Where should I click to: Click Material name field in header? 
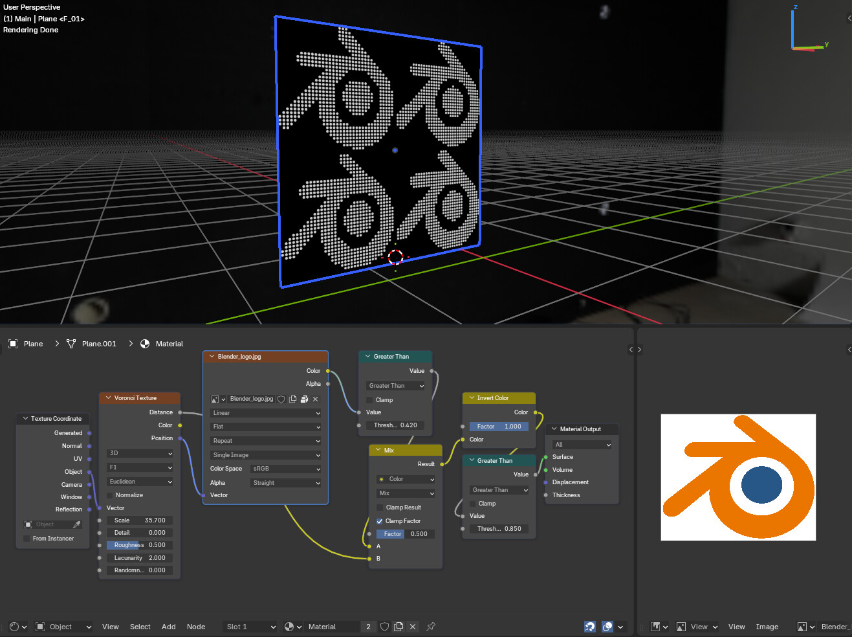click(331, 627)
